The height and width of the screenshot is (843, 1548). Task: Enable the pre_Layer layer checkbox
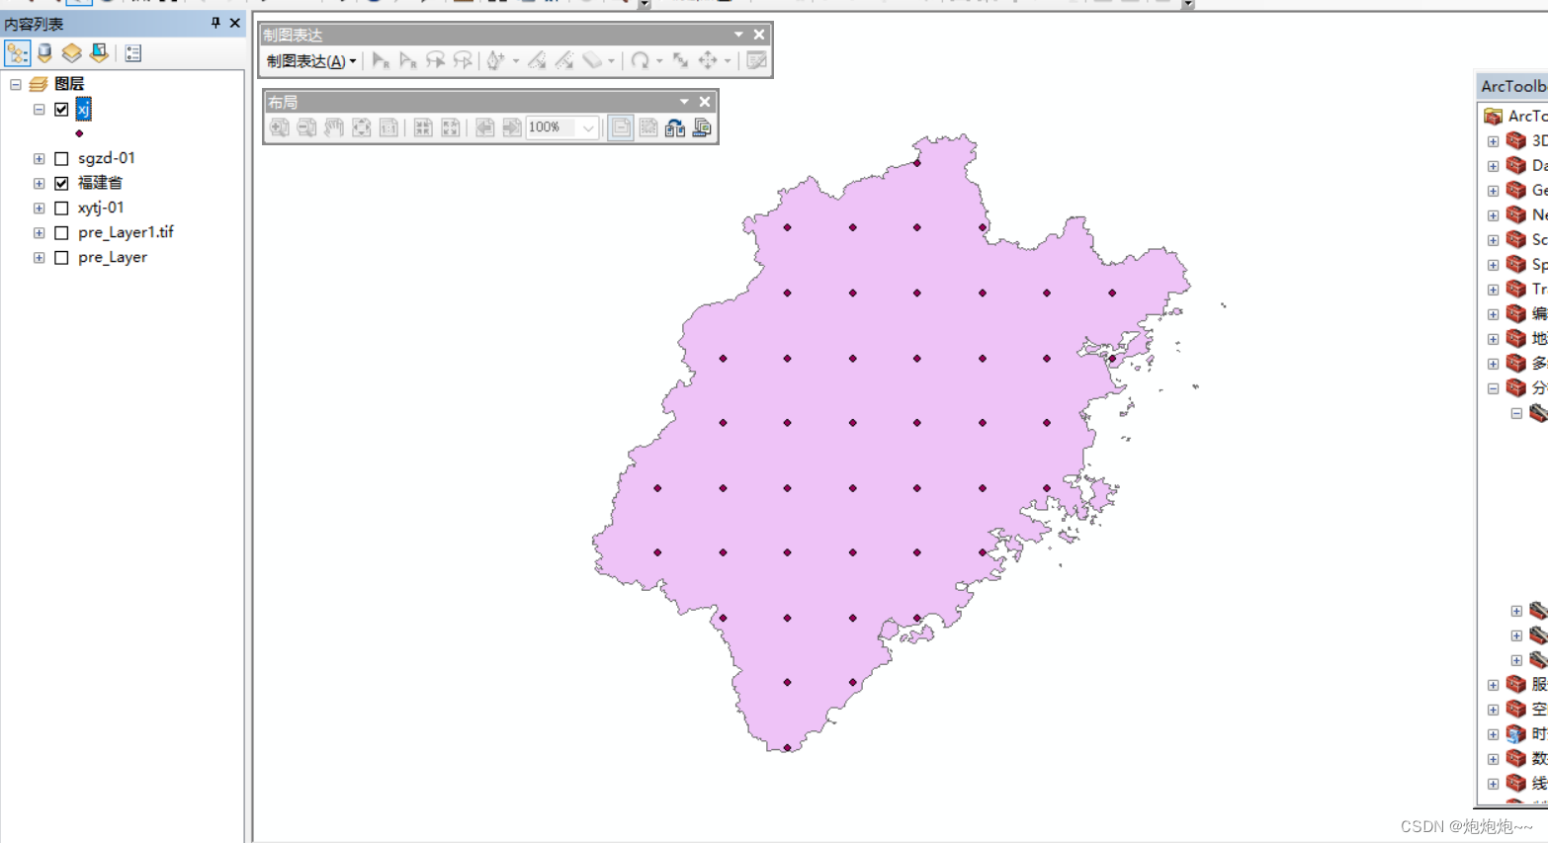coord(61,257)
